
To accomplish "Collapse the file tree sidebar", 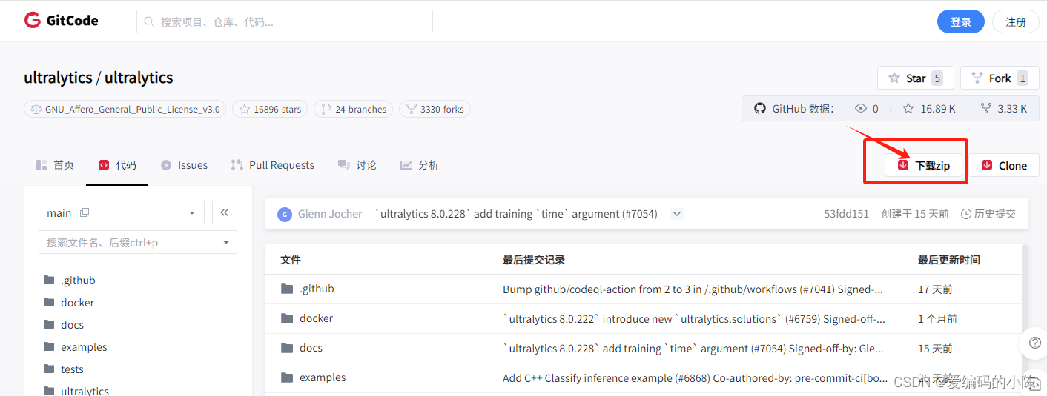I will pos(225,212).
